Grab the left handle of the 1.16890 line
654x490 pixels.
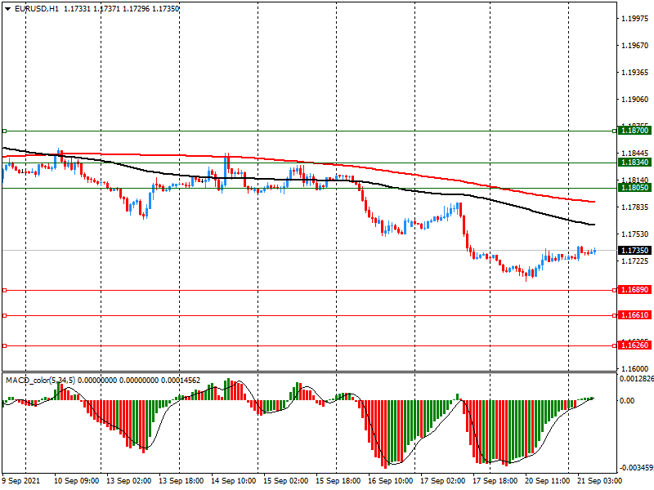click(5, 290)
